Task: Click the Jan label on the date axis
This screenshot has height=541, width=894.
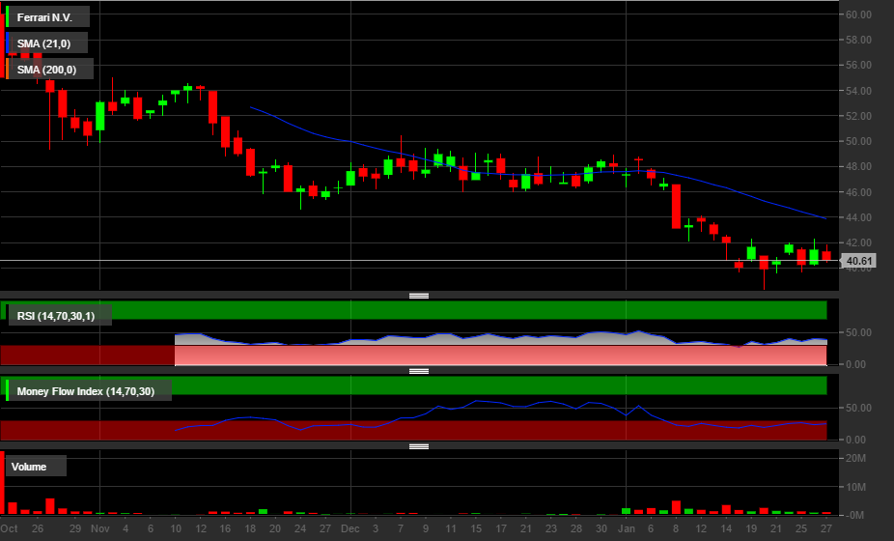Action: (626, 528)
